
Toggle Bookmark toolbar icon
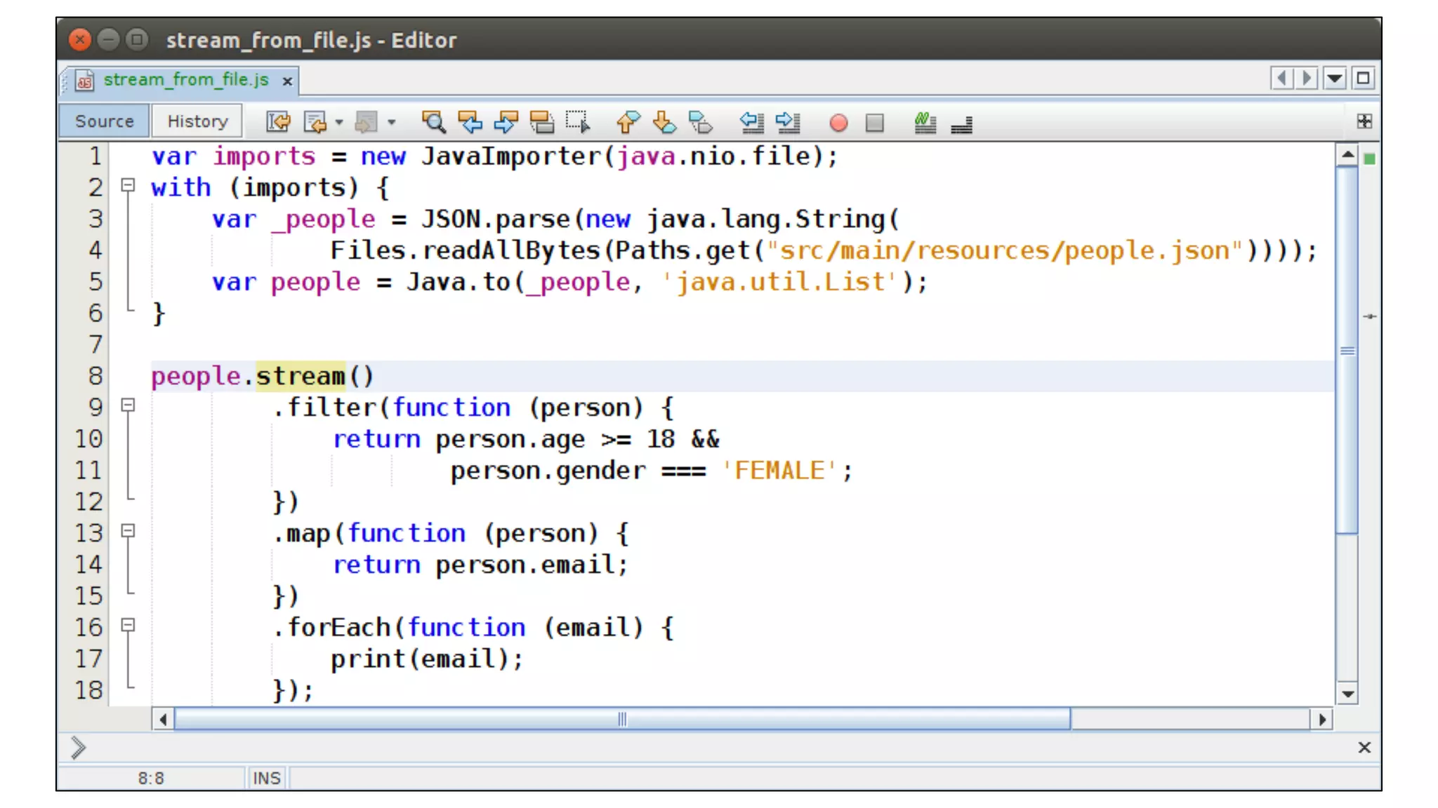700,122
